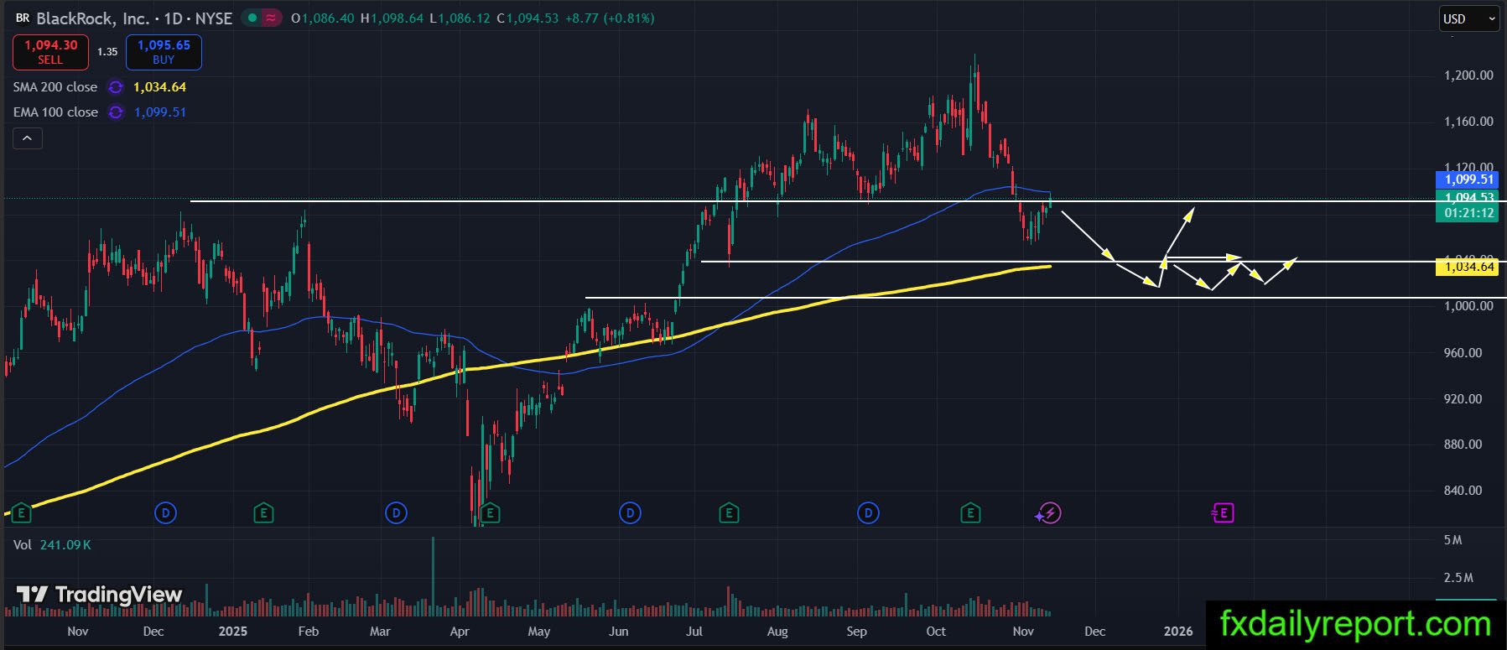Viewport: 1507px width, 650px height.
Task: Click the 2.5M volume axis label
Action: pyautogui.click(x=1458, y=578)
